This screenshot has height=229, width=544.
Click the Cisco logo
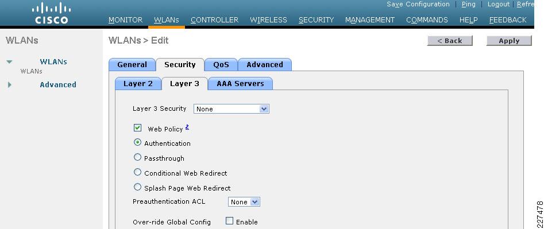tap(51, 13)
